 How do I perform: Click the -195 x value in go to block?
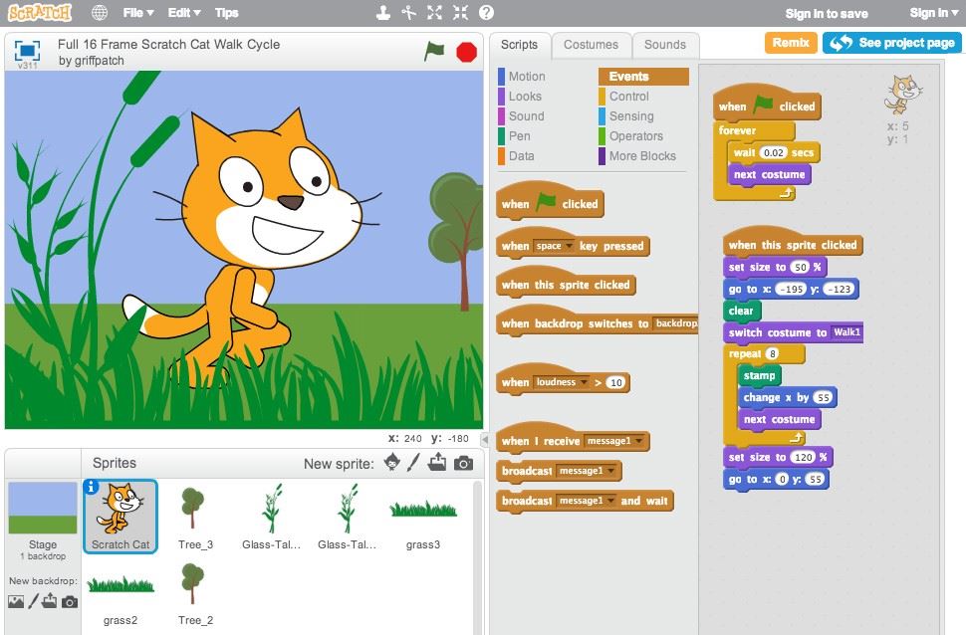pyautogui.click(x=791, y=289)
